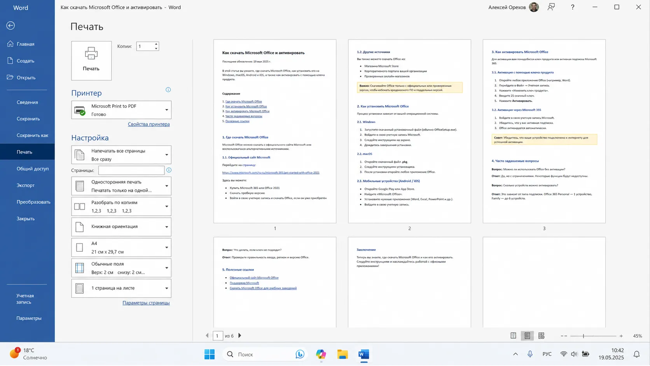Click the zoom out minus button

tap(564, 336)
